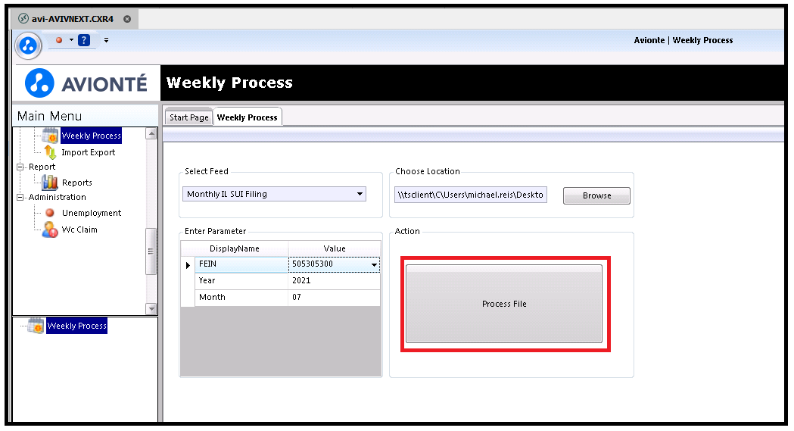
Task: Click the Avionte logo in header
Action: [x=86, y=83]
